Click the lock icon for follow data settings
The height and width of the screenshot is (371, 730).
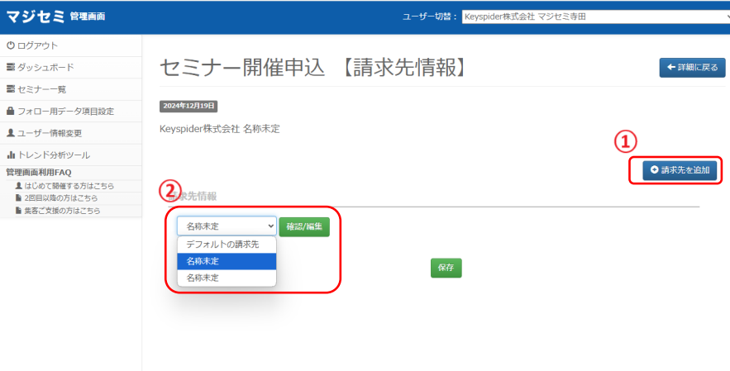tap(10, 111)
